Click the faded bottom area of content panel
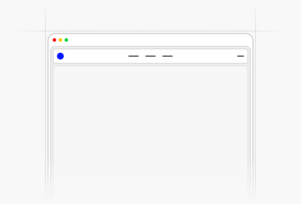The height and width of the screenshot is (204, 301). (x=150, y=192)
